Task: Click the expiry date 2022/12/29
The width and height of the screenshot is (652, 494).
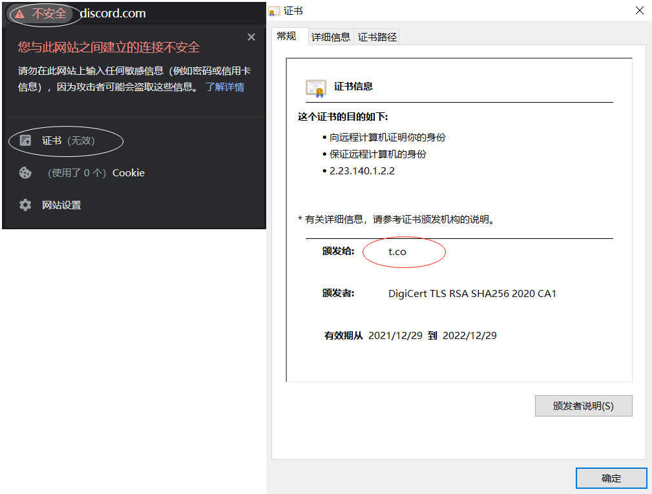Action: pyautogui.click(x=470, y=335)
